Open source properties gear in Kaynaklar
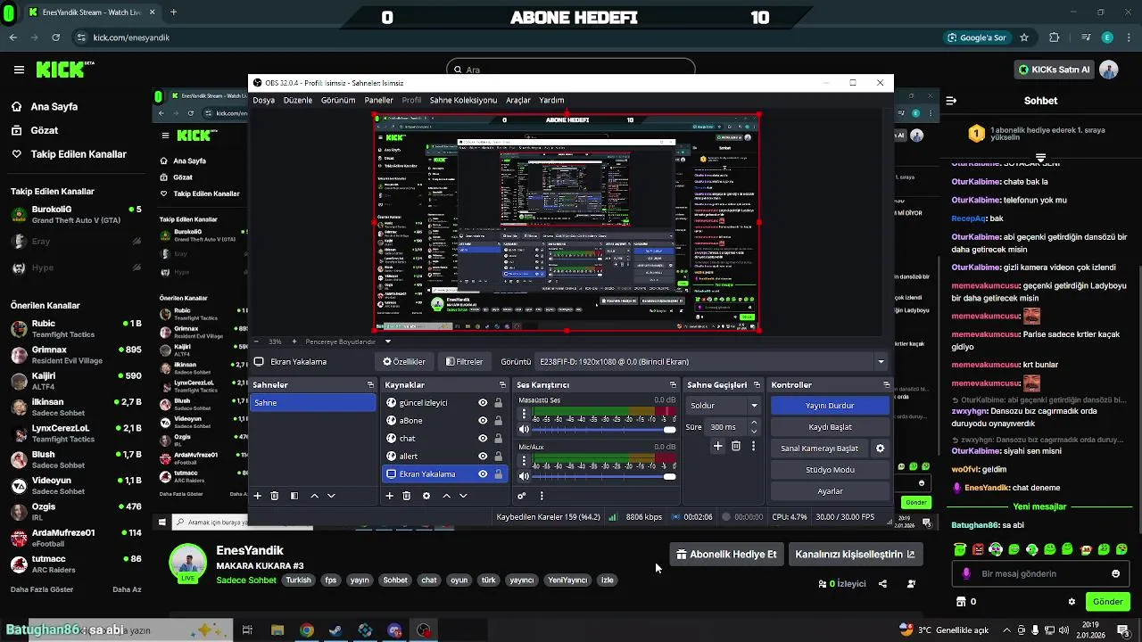Screen dimensions: 1142x642 click(426, 496)
